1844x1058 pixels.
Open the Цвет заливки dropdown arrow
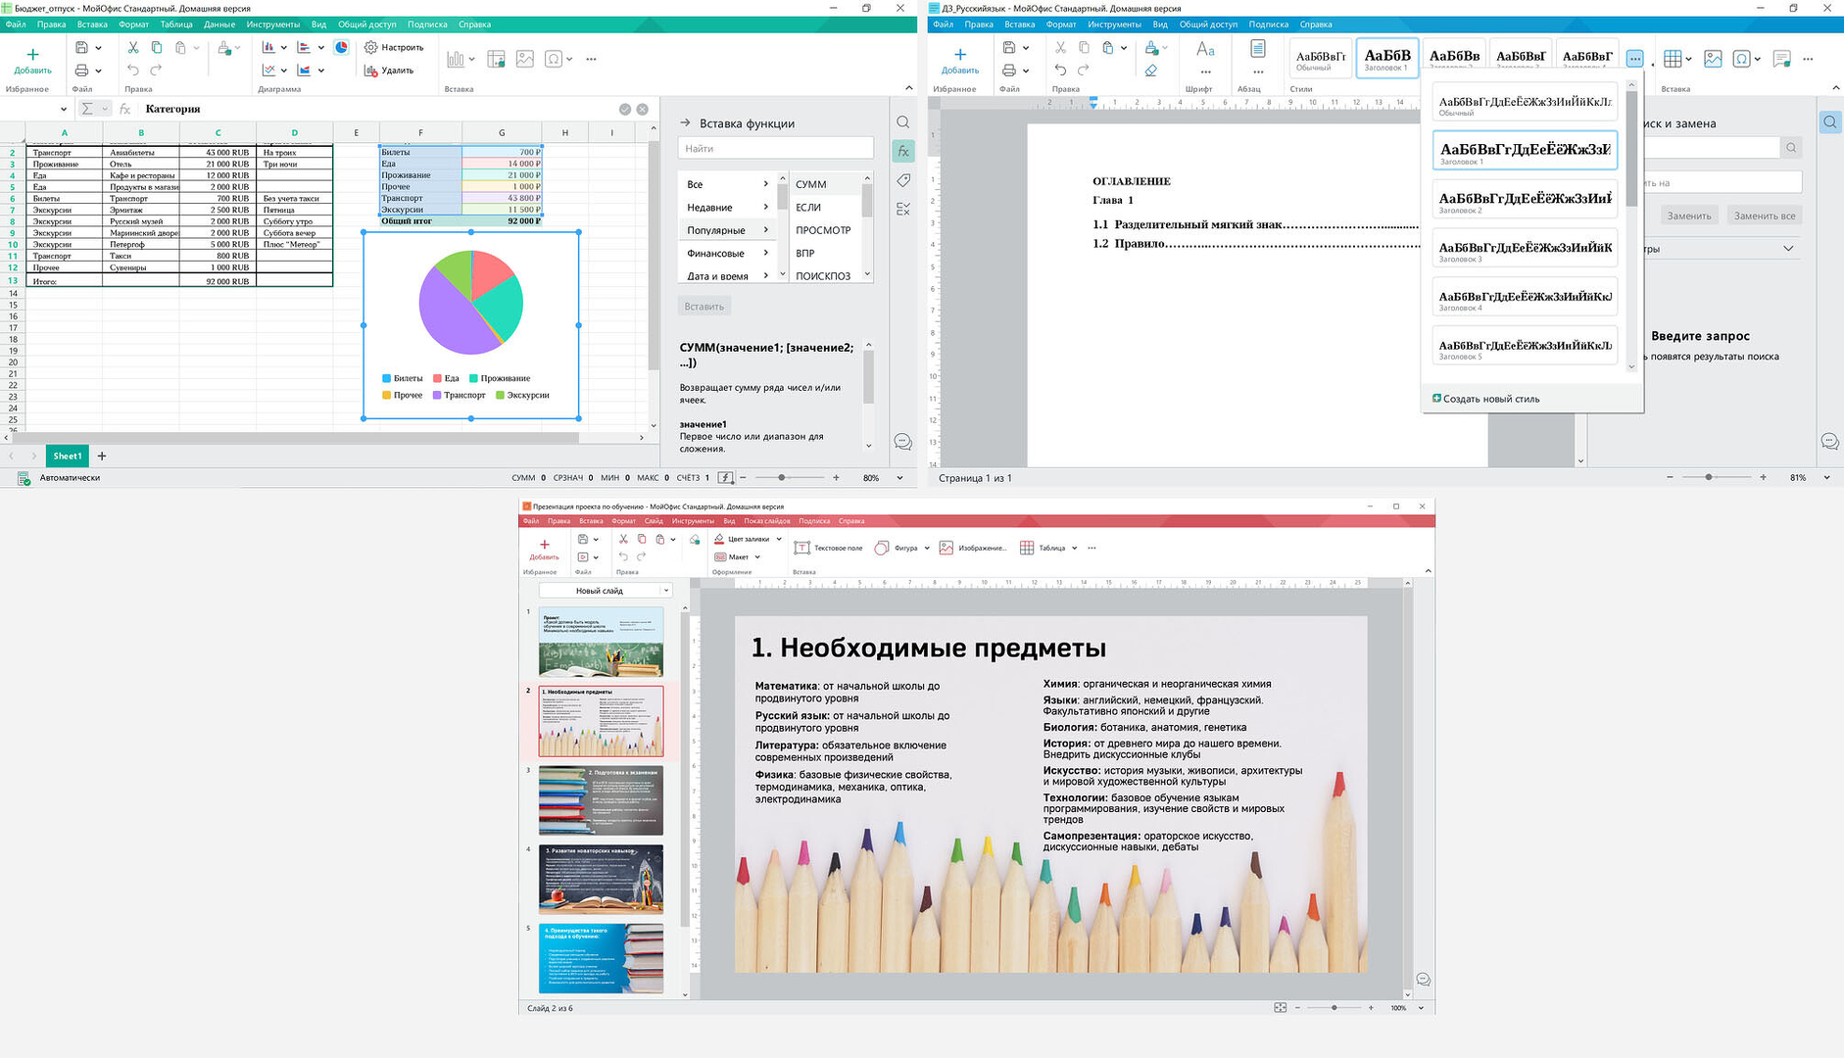point(779,539)
